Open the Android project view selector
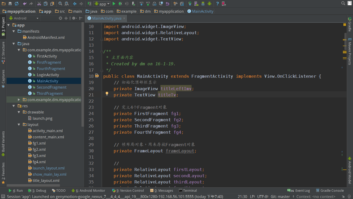353x199 pixels. click(23, 18)
